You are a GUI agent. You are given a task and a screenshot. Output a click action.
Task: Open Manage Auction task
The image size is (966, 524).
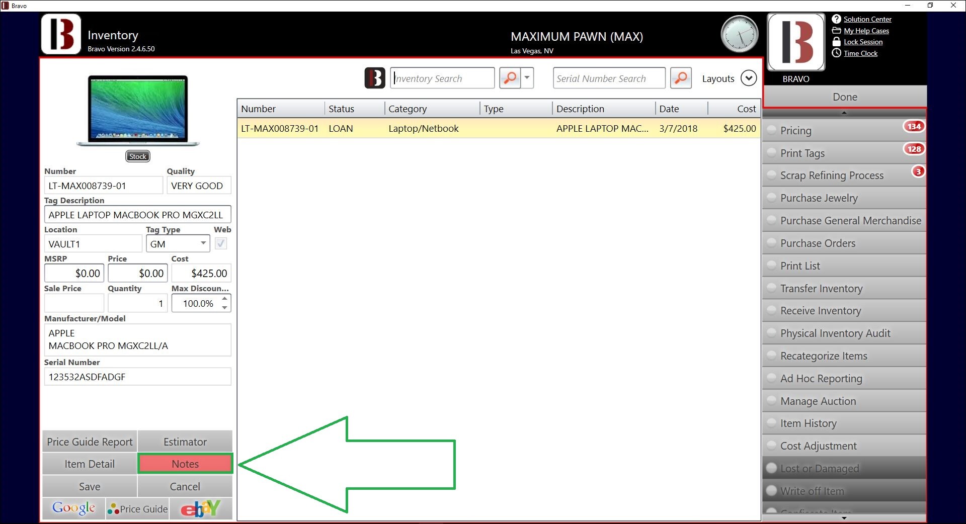tap(844, 401)
